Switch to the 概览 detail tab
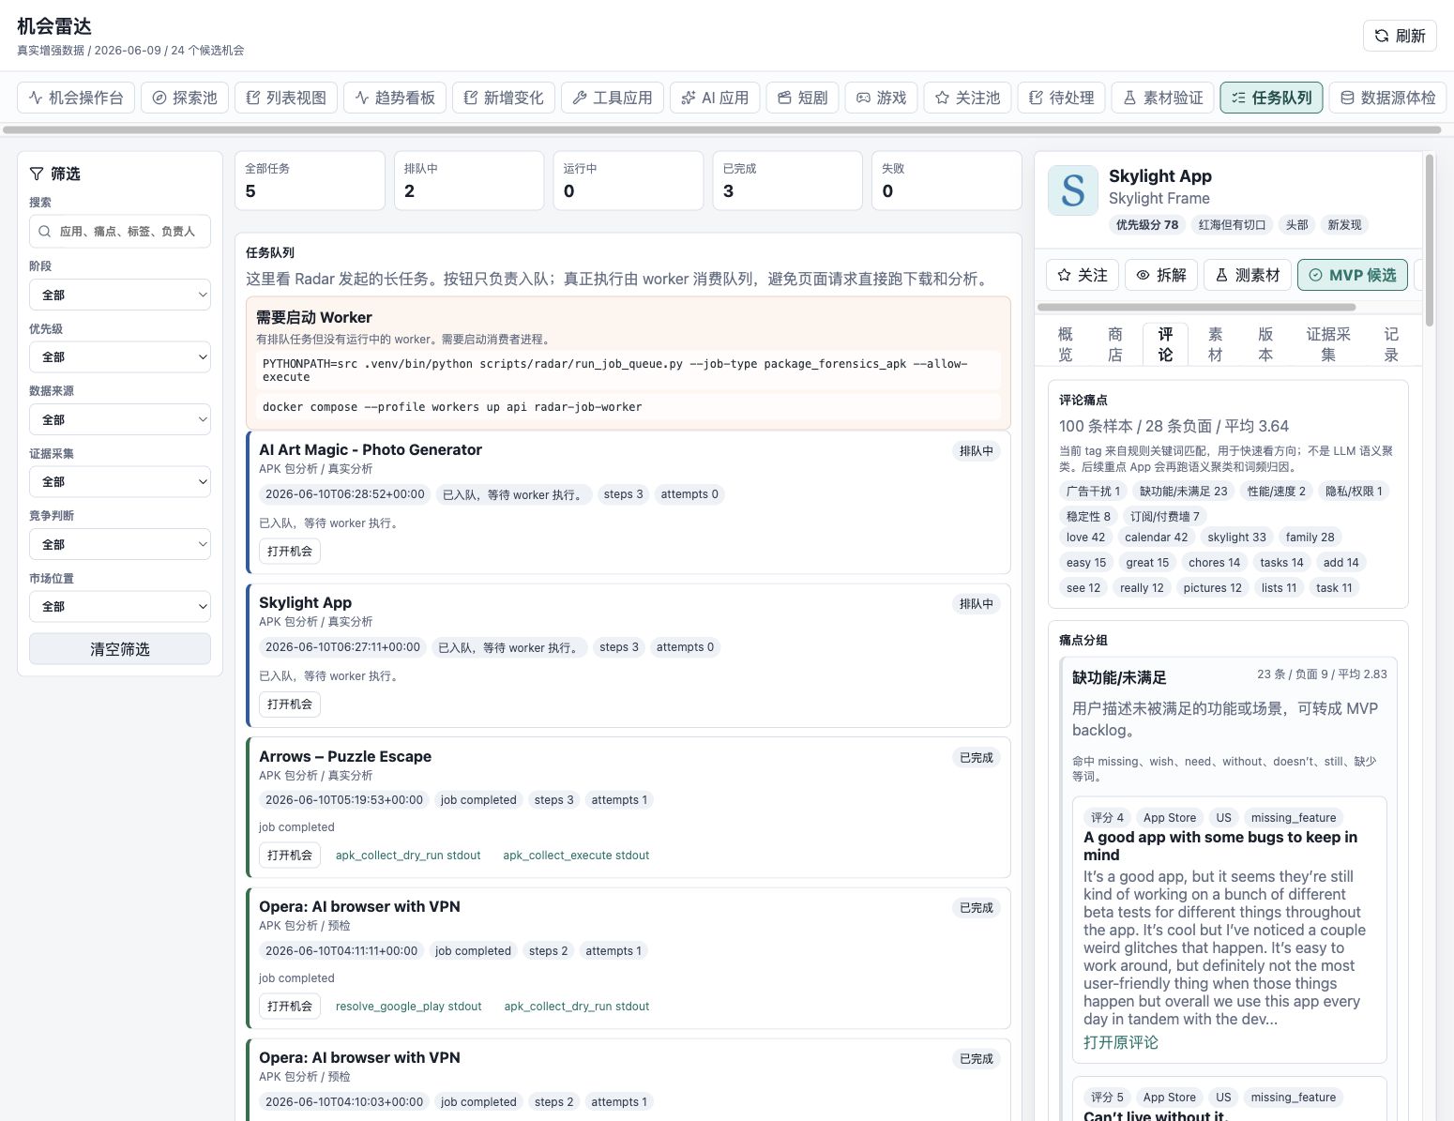1454x1121 pixels. tap(1066, 344)
